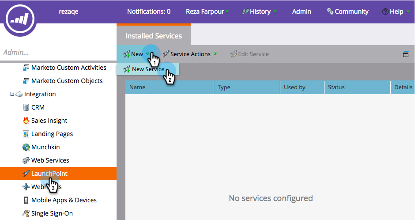Click the History footprints icon
The height and width of the screenshot is (220, 415).
tap(245, 11)
